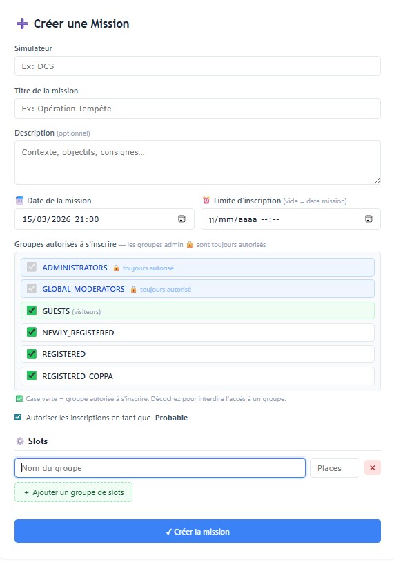Open the registration deadline calendar picker

pos(368,219)
